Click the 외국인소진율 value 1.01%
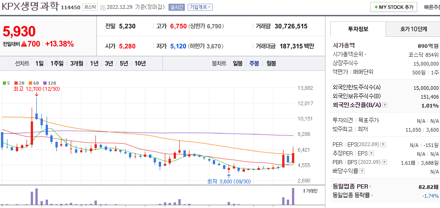 430,106
